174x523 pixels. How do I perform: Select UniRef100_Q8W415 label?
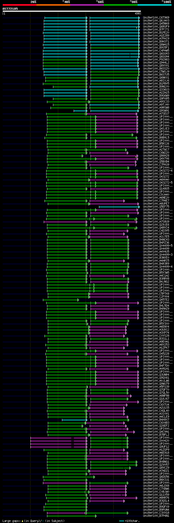pos(156,44)
